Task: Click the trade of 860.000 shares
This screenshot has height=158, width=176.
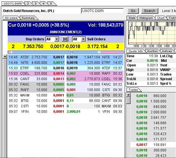Action: pyautogui.click(x=153, y=96)
